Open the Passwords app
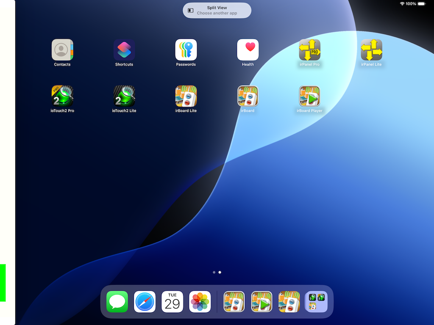Screen dimensions: 434x325 [186, 50]
